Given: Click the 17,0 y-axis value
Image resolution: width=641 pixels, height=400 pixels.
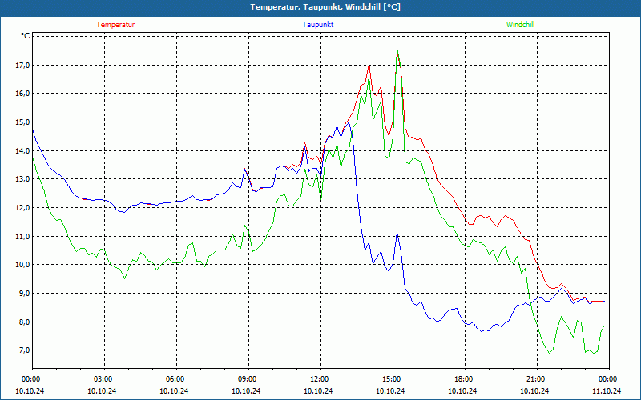Looking at the screenshot, I should (22, 65).
